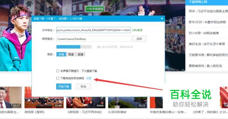228x119 pixels.
Task: Click the 从深圳到雄安 title
Action: click(x=117, y=112)
